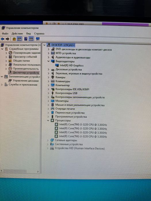Collapse Служебные программы in left tree
Image resolution: width=151 pixels, height=201 pixels.
click(x=2, y=49)
